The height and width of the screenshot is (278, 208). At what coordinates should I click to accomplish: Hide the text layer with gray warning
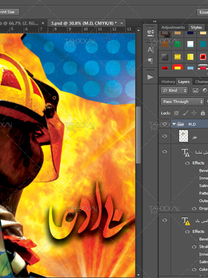164,151
